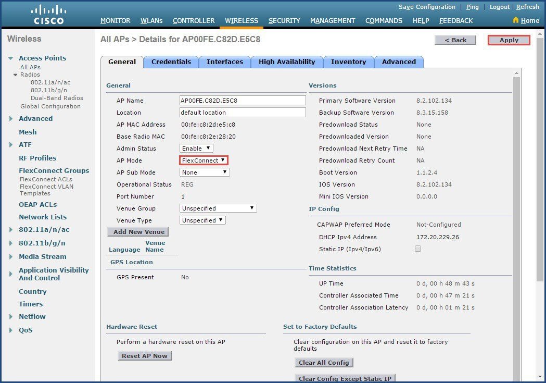Open FlexConnect VLAN Templates in sidebar
546x383 pixels.
point(46,190)
